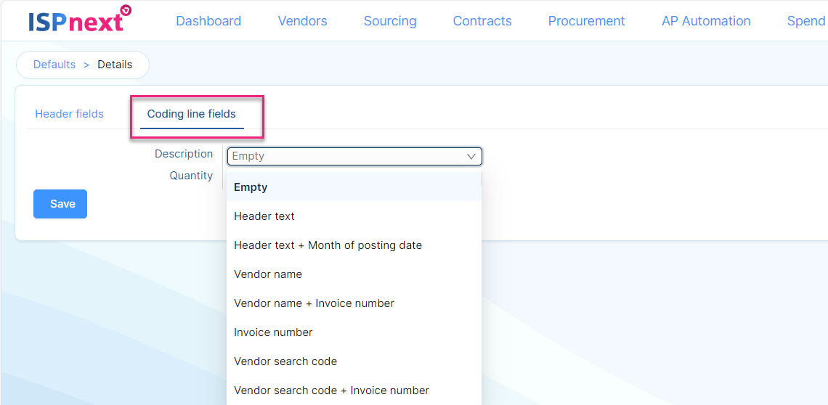
Task: Click the ISPnext logo
Action: (80, 19)
